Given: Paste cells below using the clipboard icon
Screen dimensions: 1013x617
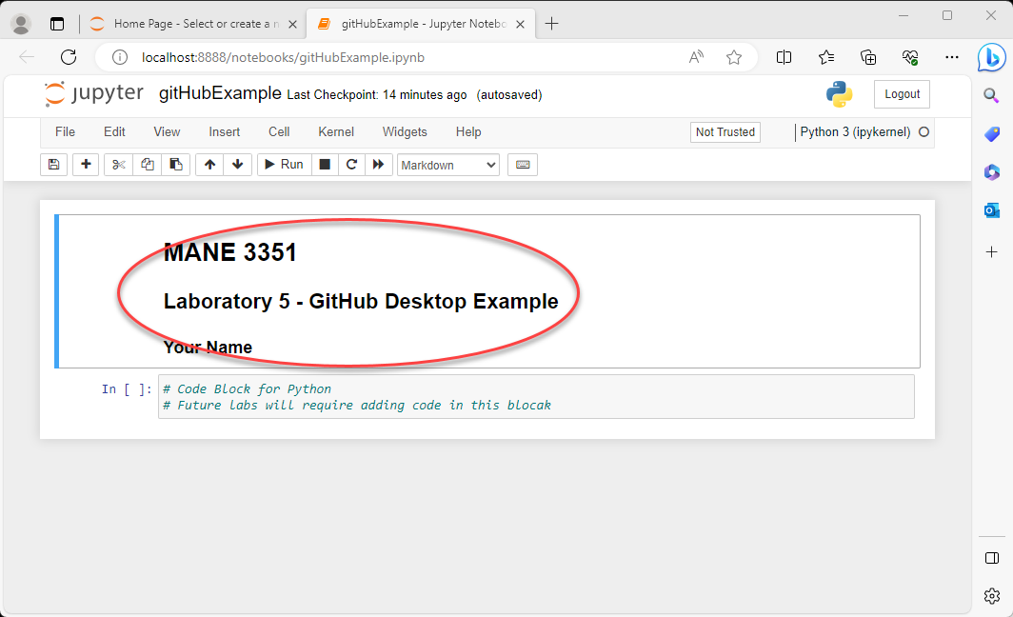Looking at the screenshot, I should click(175, 165).
